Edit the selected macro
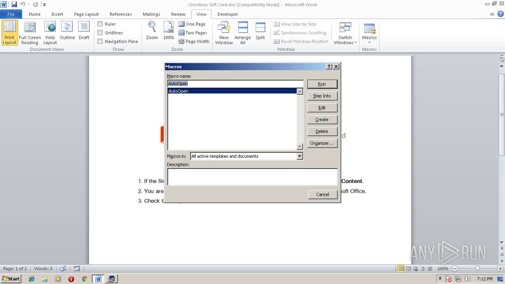Screen dimensions: 505x284 [x=322, y=108]
